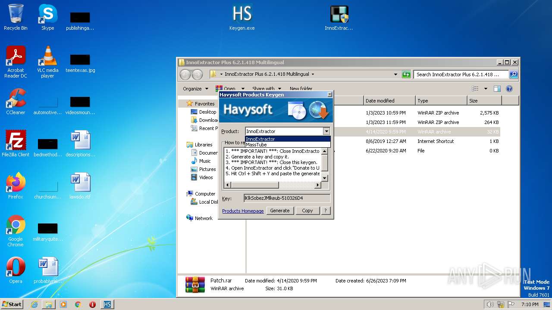Close the Havysoft Products Keygen dialog
The width and height of the screenshot is (552, 310).
[x=330, y=94]
